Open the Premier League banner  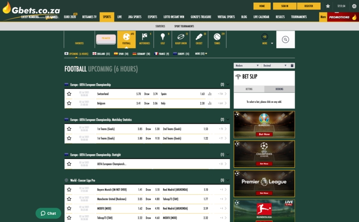pos(264,183)
